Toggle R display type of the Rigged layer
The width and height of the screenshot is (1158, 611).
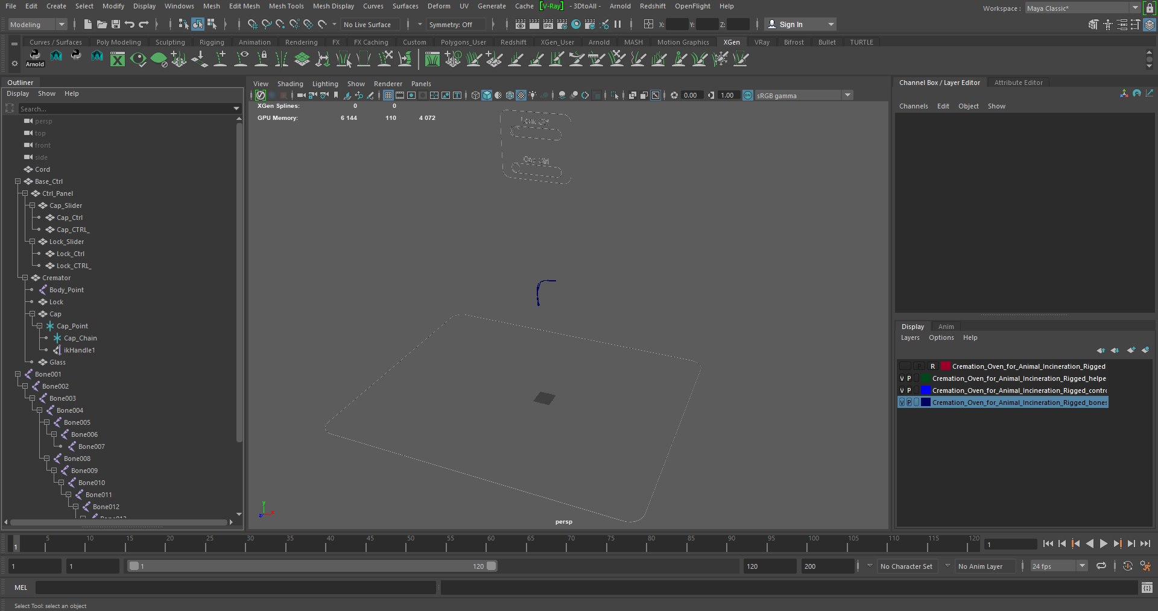tap(933, 366)
